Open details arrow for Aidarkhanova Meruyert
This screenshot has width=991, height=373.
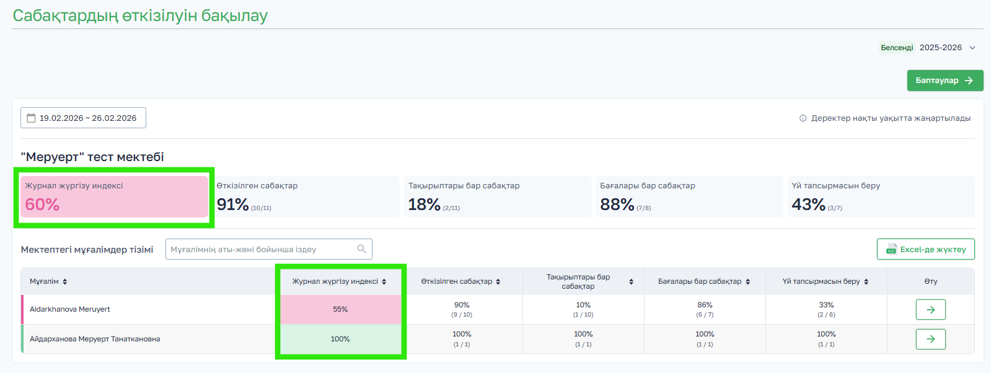pos(930,309)
